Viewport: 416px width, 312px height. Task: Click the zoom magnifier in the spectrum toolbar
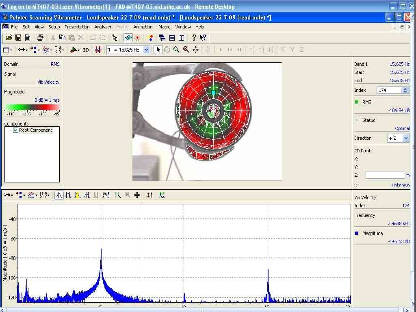(118, 195)
